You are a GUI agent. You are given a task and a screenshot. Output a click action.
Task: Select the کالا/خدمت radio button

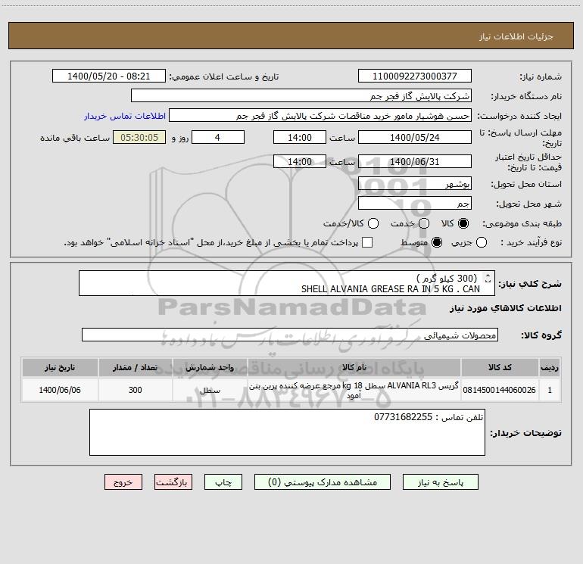pos(373,223)
